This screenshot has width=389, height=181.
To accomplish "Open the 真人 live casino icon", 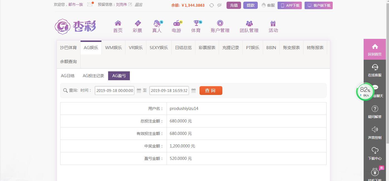I will [x=157, y=26].
